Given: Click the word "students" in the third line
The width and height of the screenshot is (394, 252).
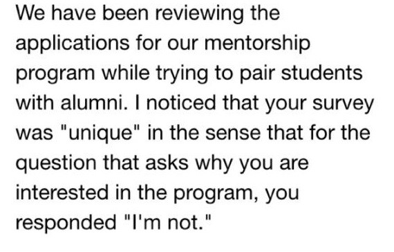Looking at the screenshot, I should pyautogui.click(x=321, y=73).
